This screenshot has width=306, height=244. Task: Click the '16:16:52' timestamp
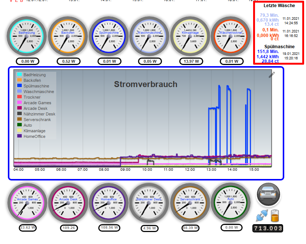(x=291, y=36)
